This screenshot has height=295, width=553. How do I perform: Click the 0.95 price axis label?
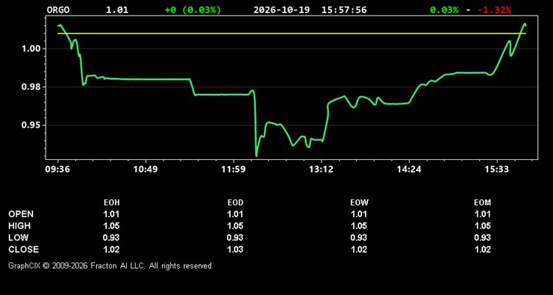pyautogui.click(x=29, y=125)
